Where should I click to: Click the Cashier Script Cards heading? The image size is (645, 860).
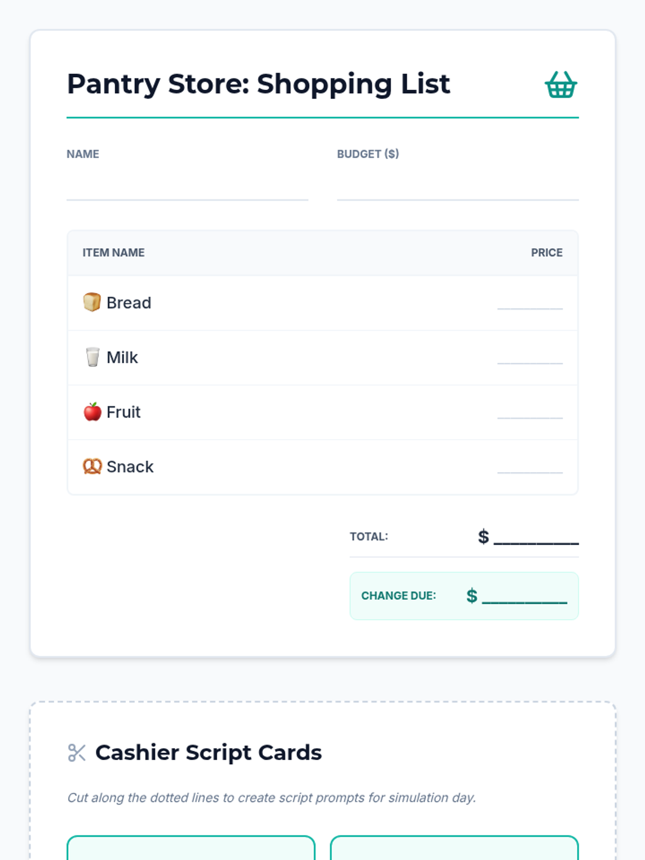pyautogui.click(x=209, y=753)
